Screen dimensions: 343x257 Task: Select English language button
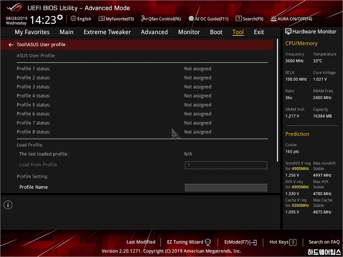[x=84, y=19]
